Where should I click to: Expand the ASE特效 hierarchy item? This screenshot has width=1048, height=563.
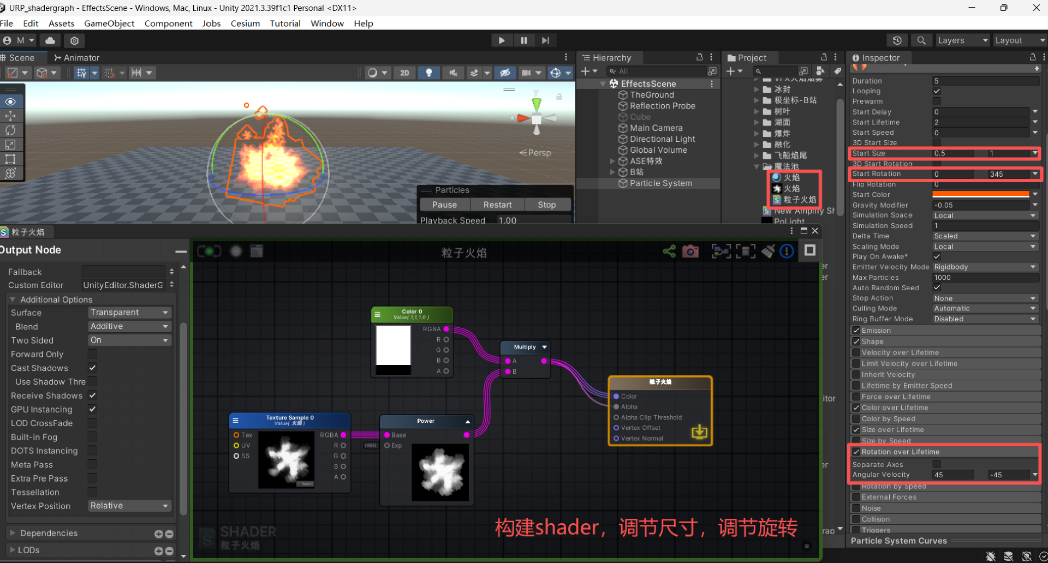[612, 161]
